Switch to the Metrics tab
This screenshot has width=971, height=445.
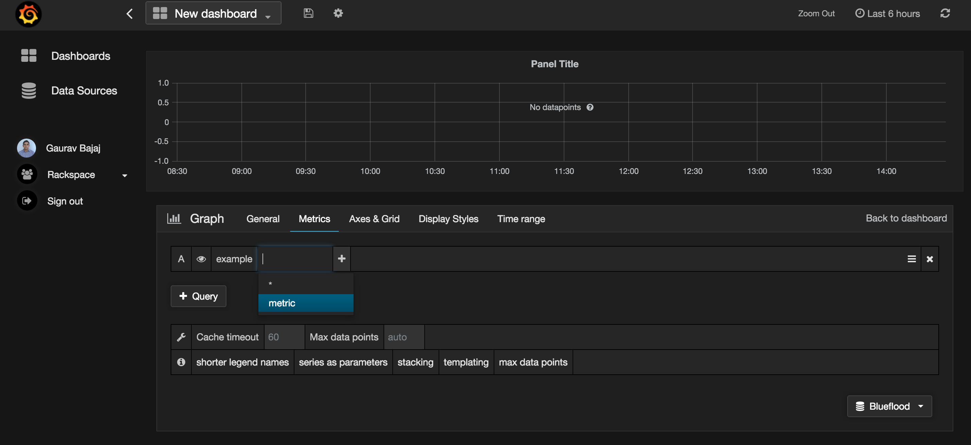pos(314,219)
